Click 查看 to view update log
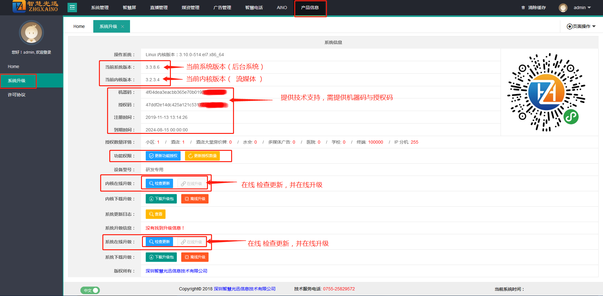The width and height of the screenshot is (603, 296). click(155, 214)
